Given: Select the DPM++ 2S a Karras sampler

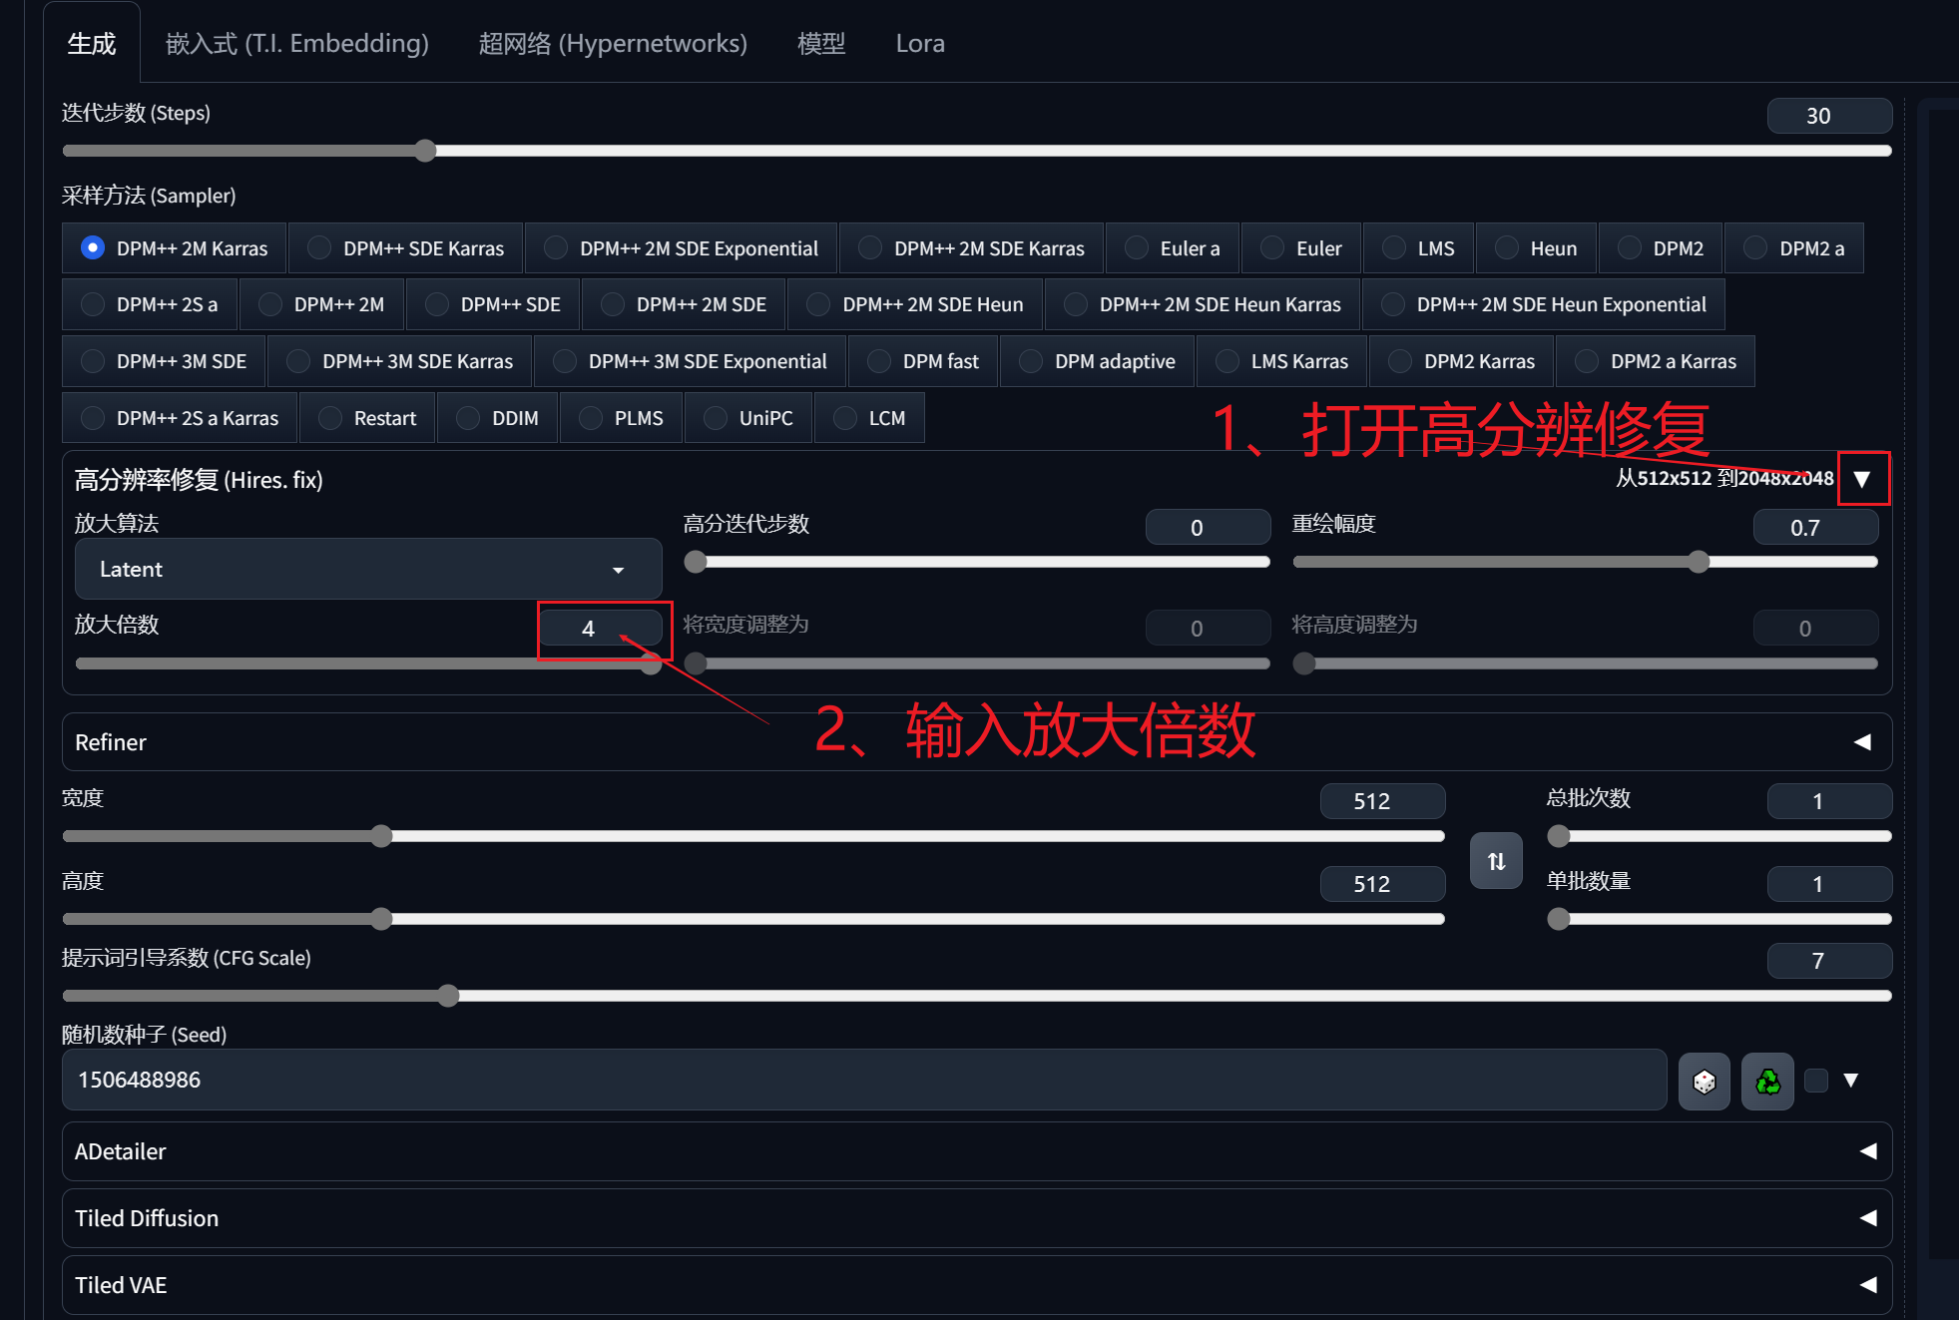Looking at the screenshot, I should point(180,418).
